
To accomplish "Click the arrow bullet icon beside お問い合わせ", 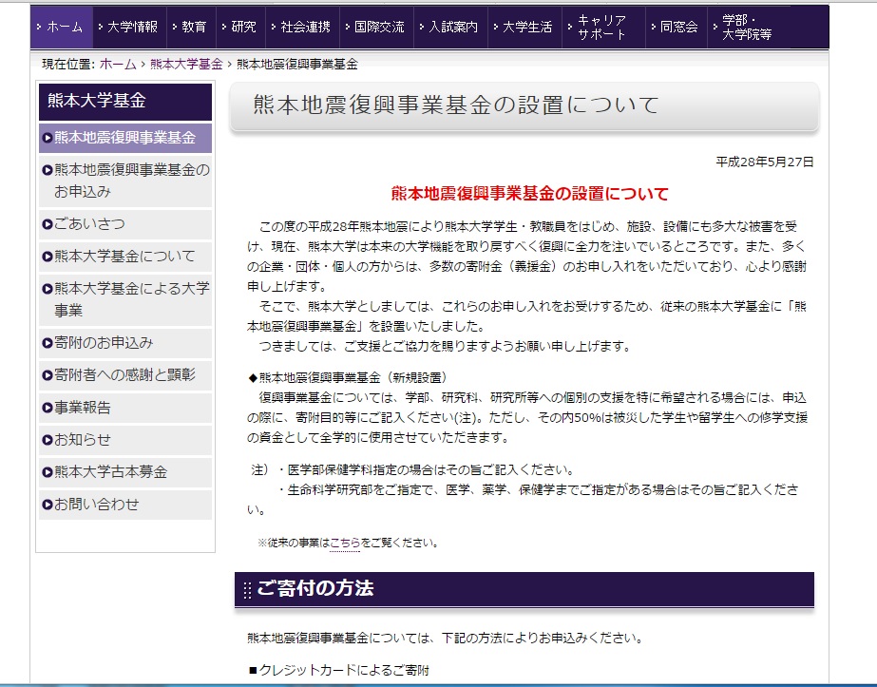I will tap(48, 505).
